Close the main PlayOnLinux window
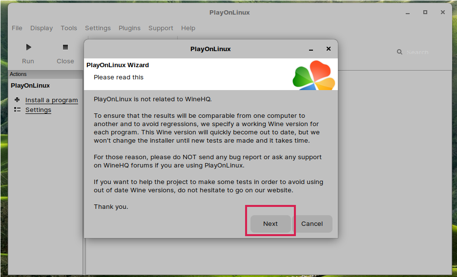This screenshot has width=457, height=277. pyautogui.click(x=443, y=12)
